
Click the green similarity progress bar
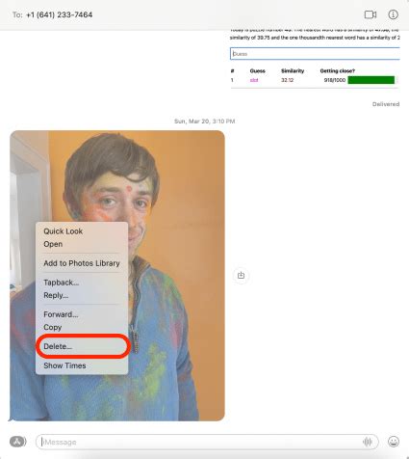pos(371,80)
